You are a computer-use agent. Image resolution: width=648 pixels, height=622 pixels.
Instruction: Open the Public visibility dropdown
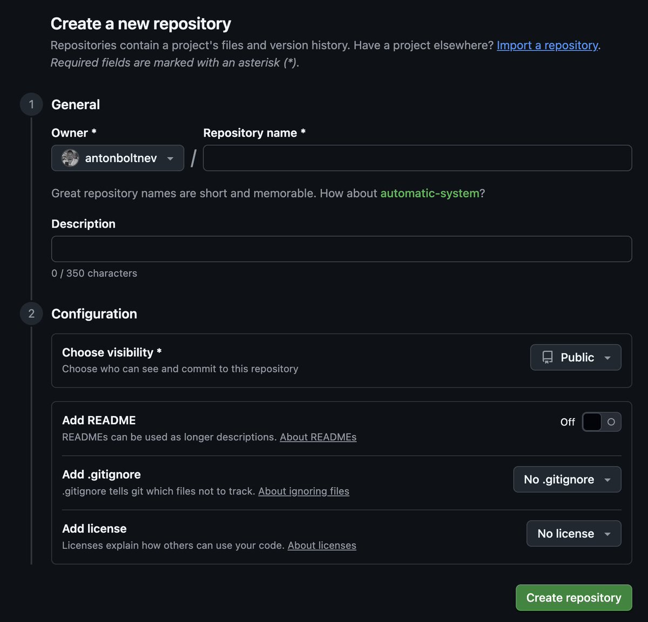click(576, 357)
